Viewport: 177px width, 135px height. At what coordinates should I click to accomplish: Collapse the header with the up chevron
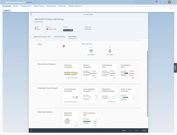click(171, 9)
